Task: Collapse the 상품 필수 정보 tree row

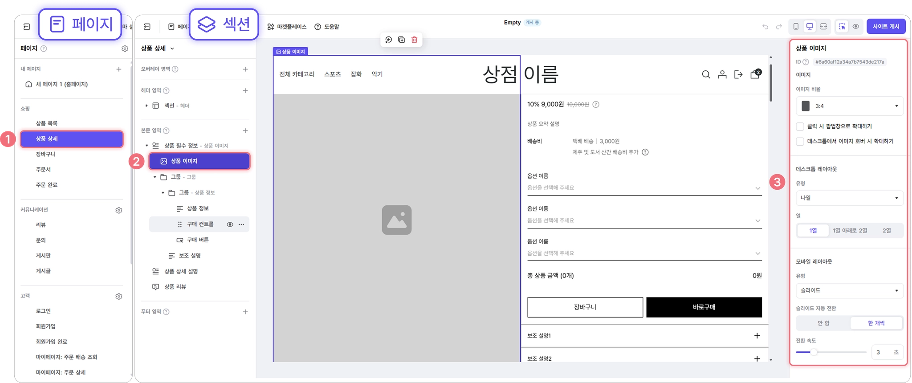Action: [x=147, y=146]
